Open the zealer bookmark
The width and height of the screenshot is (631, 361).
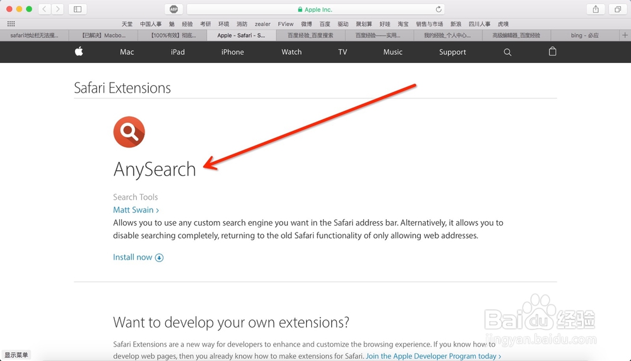tap(262, 24)
